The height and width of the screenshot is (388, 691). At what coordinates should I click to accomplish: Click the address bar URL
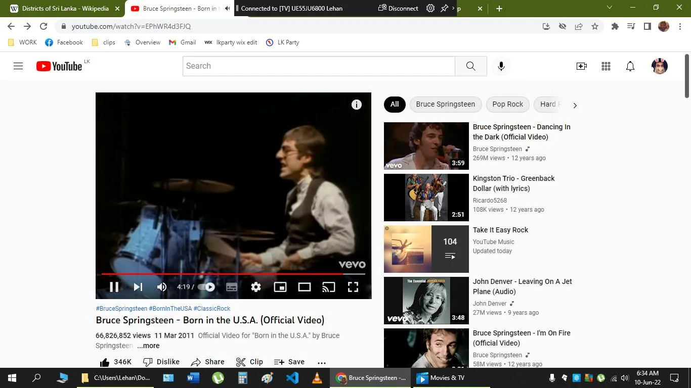132,26
